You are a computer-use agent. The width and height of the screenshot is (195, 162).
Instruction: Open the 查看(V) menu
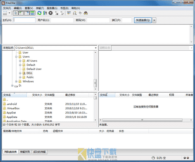coord(29,8)
